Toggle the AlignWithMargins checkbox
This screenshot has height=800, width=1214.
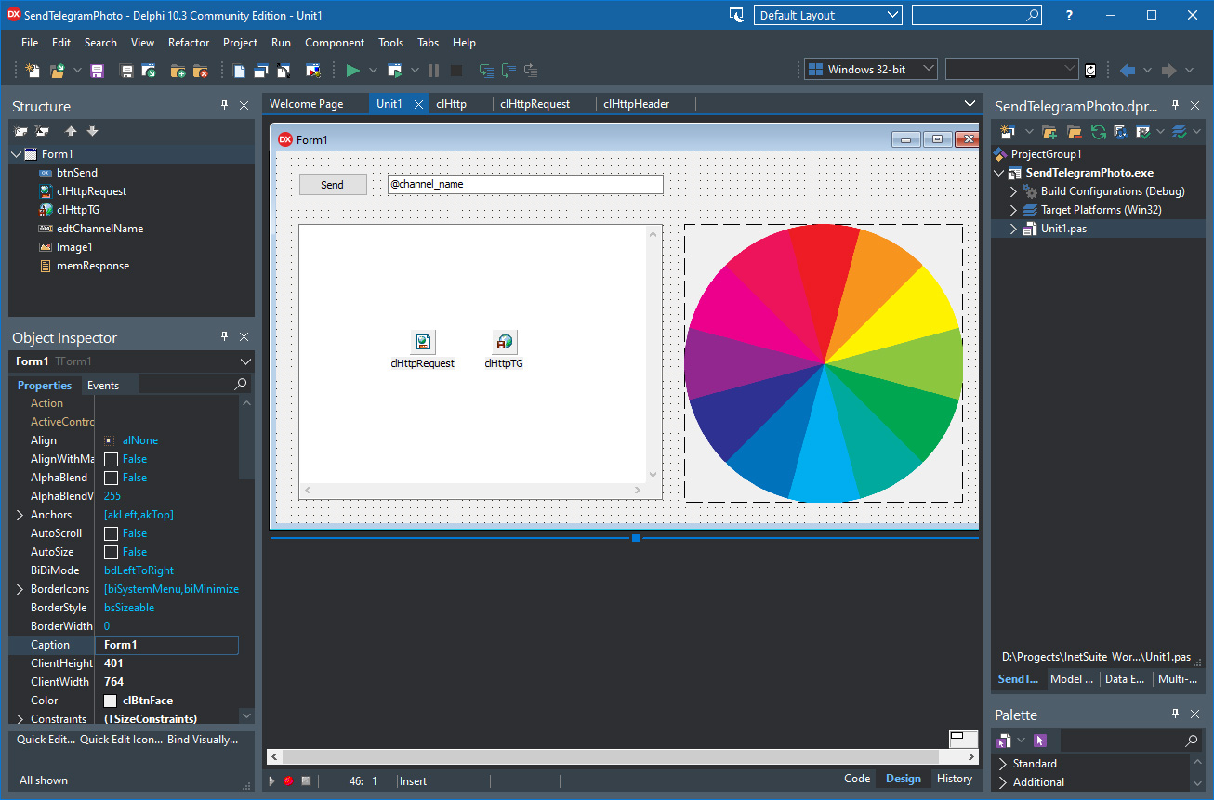click(x=111, y=459)
